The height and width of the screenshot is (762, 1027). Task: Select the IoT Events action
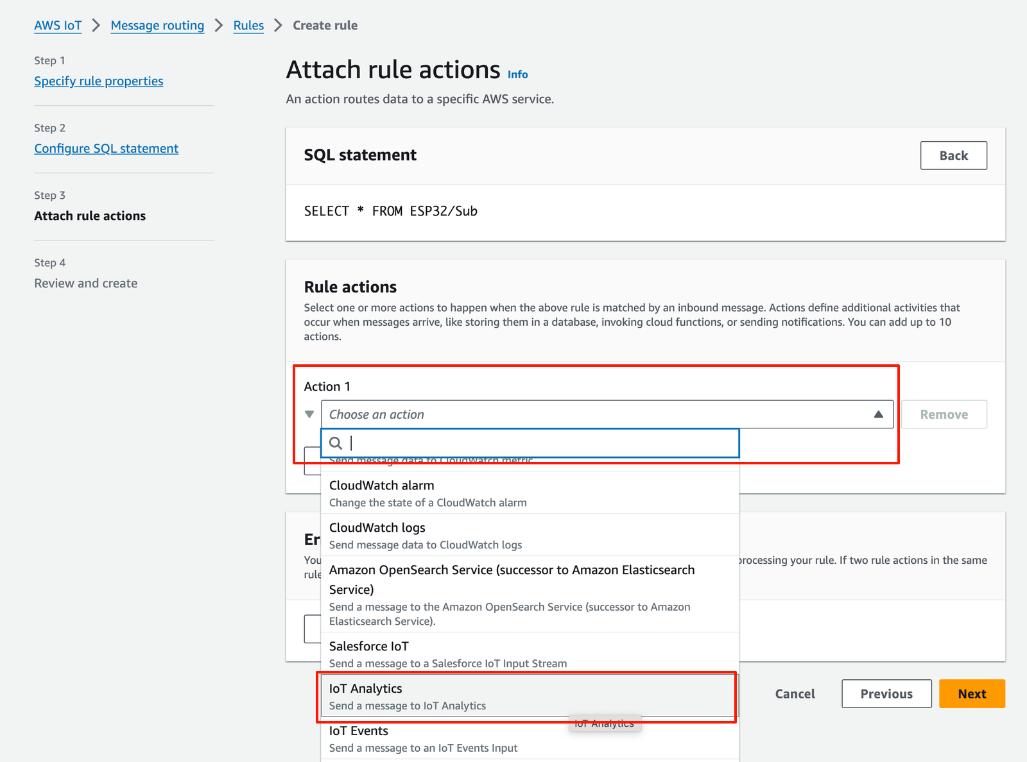[530, 738]
